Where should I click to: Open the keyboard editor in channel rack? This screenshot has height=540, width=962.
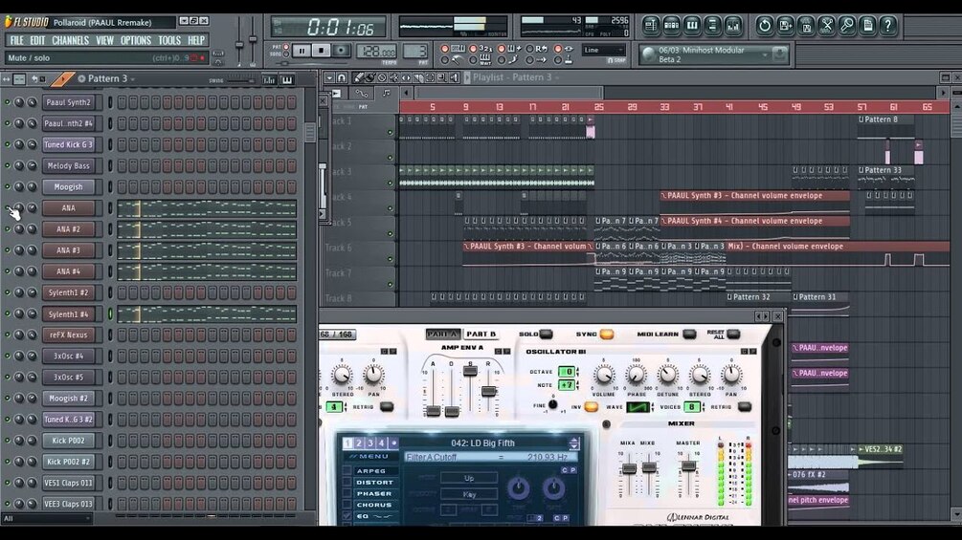tap(286, 79)
